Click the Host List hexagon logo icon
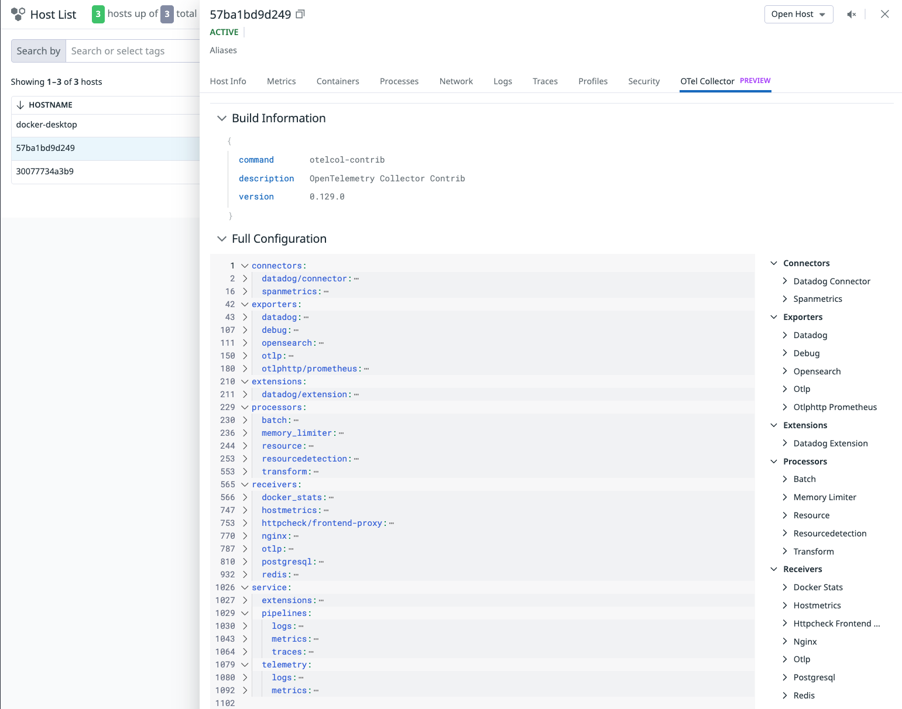The height and width of the screenshot is (709, 902). pyautogui.click(x=18, y=14)
